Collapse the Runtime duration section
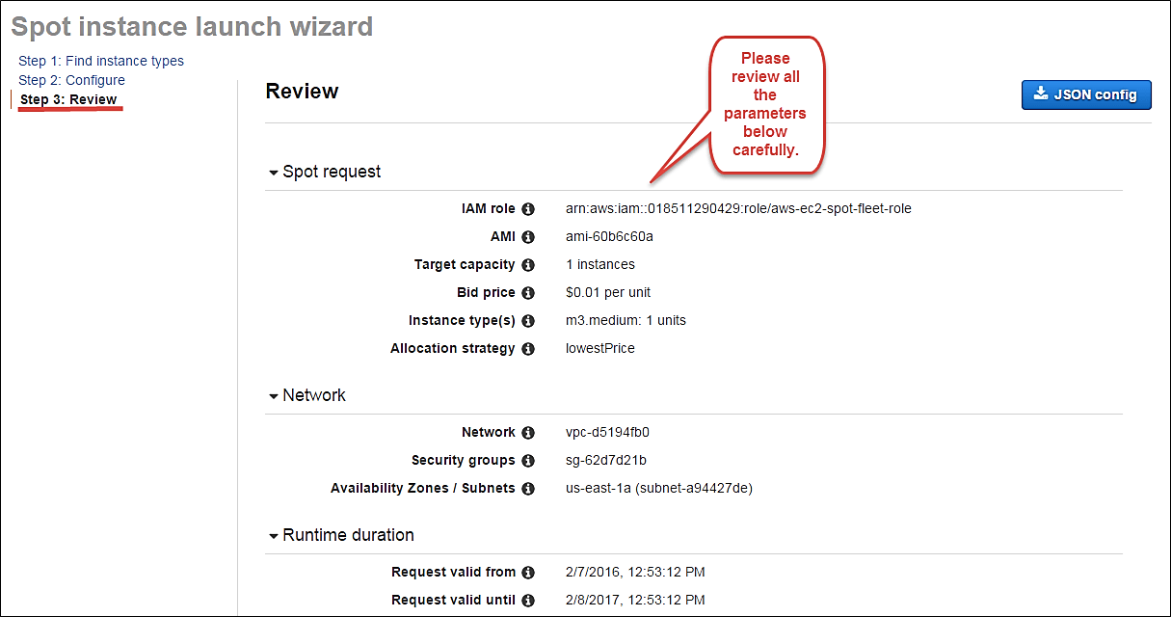The image size is (1171, 617). 274,536
